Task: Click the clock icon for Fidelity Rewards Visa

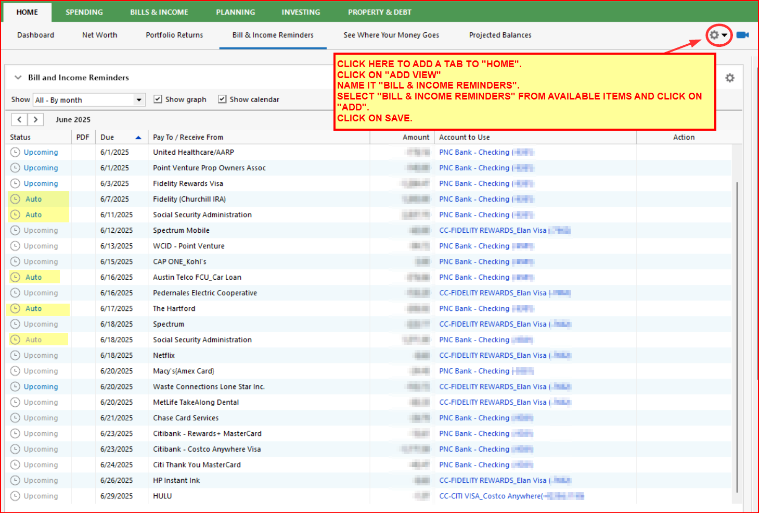Action: (15, 183)
